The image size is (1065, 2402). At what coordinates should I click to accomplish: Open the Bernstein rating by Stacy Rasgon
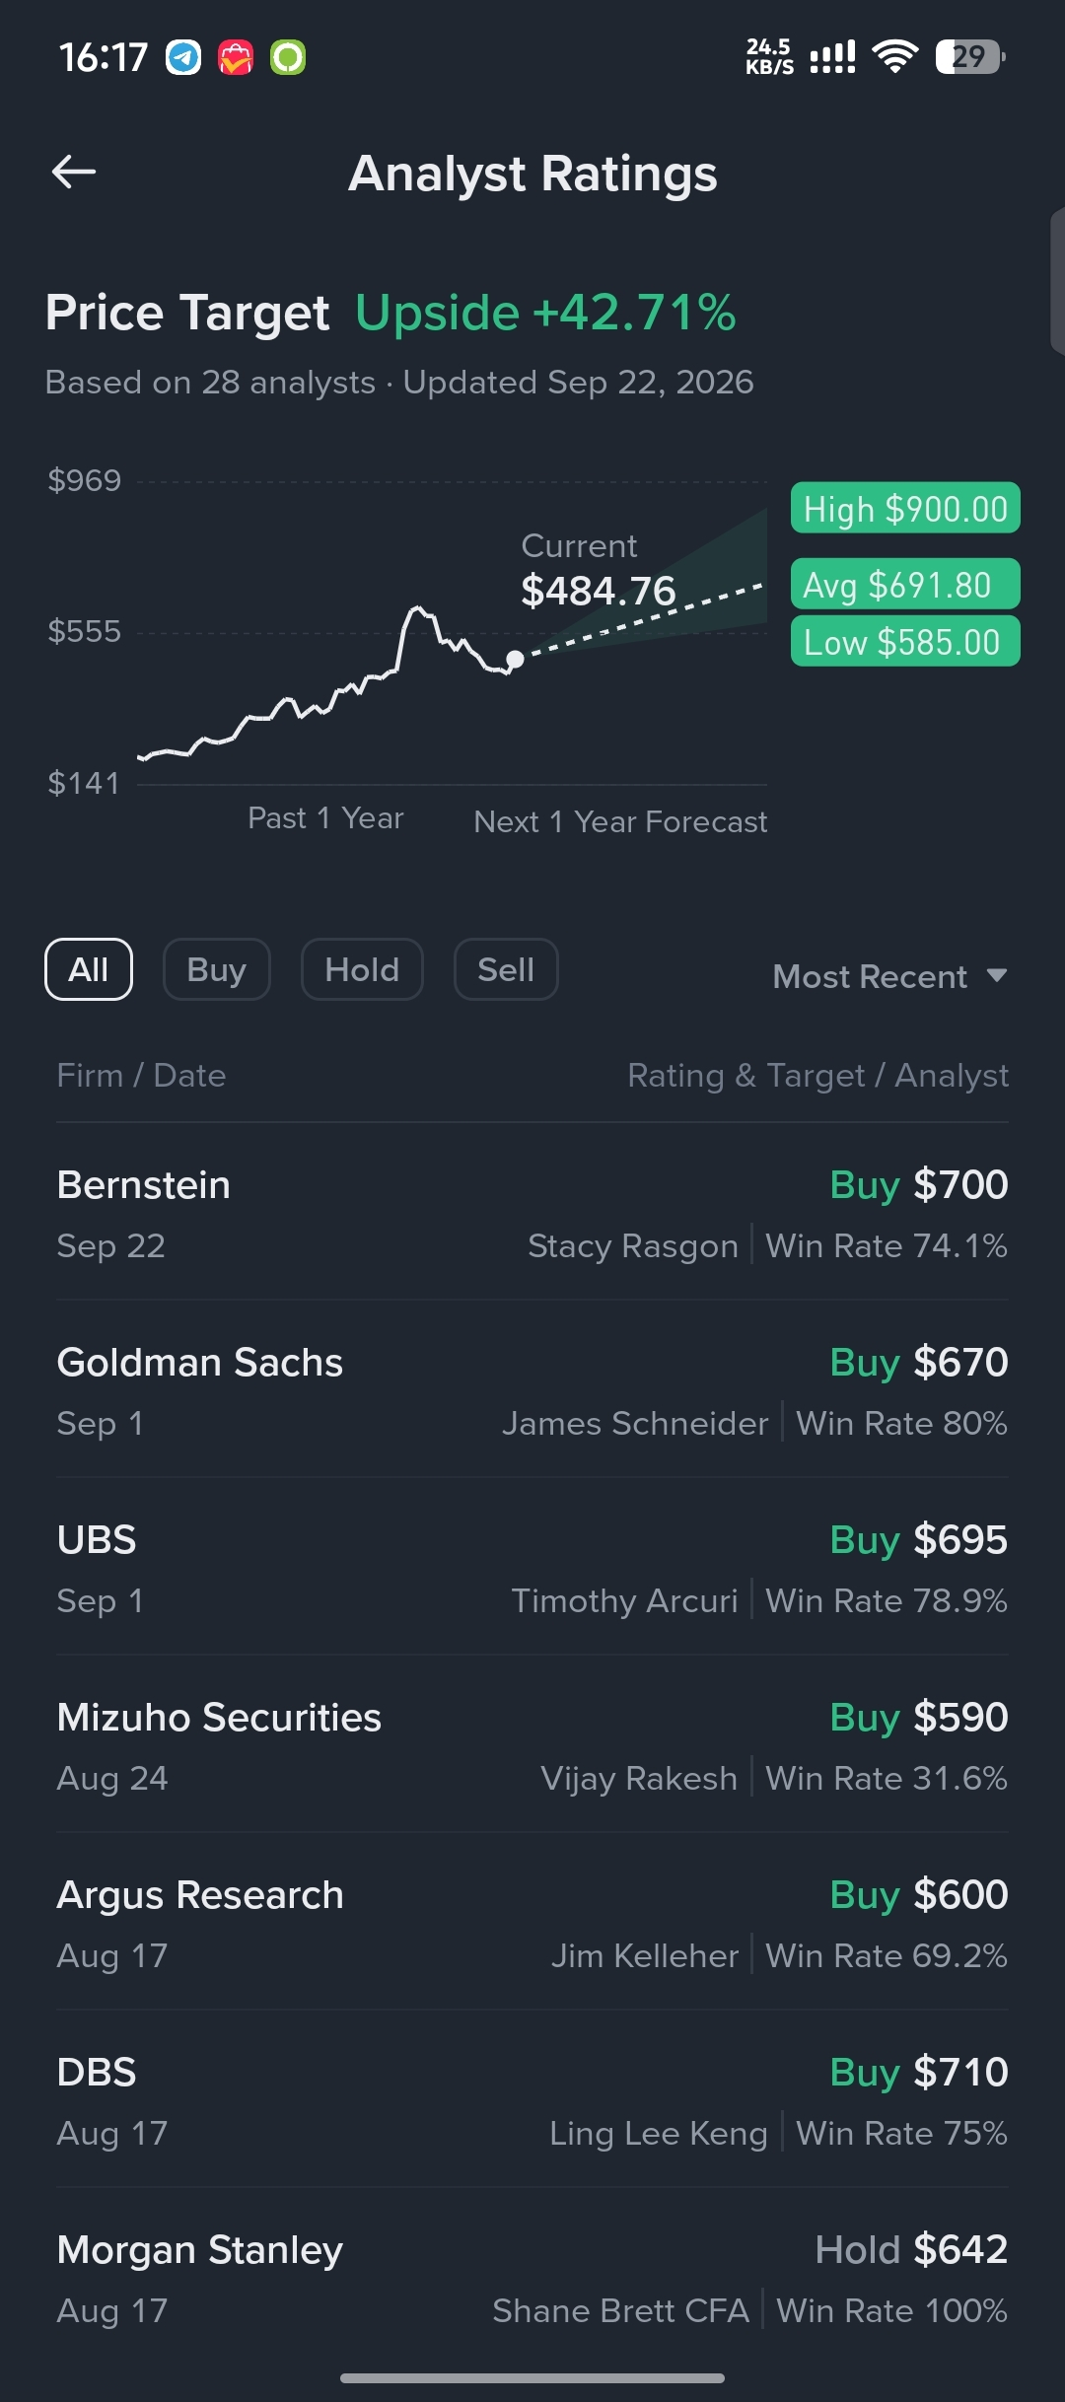tap(532, 1213)
